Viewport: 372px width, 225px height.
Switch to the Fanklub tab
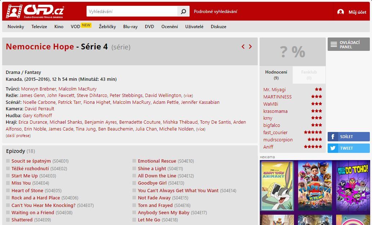coord(309,75)
